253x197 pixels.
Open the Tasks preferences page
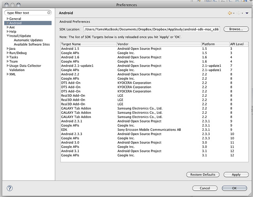(14, 57)
